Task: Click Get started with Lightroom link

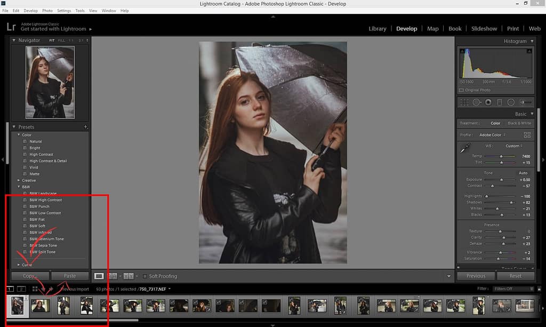Action: (53, 29)
